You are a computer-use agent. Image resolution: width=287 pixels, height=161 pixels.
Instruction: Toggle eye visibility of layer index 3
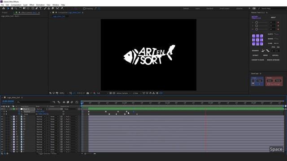tap(2, 119)
